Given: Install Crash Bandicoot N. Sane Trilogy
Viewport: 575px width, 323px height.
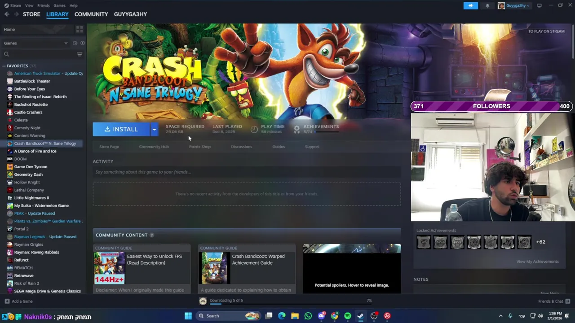Looking at the screenshot, I should [121, 129].
